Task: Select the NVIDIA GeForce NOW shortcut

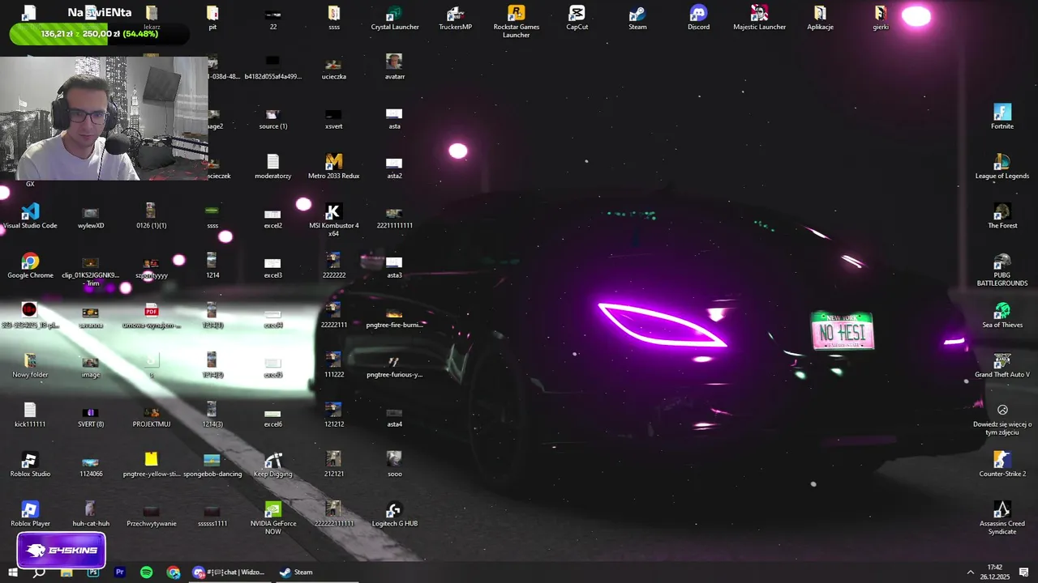Action: point(272,518)
